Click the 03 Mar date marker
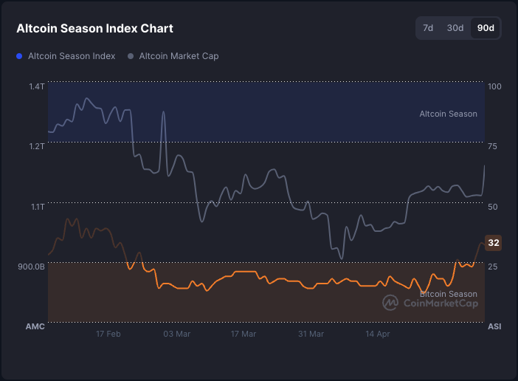 (176, 334)
